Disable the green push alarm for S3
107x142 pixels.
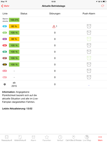89,39
